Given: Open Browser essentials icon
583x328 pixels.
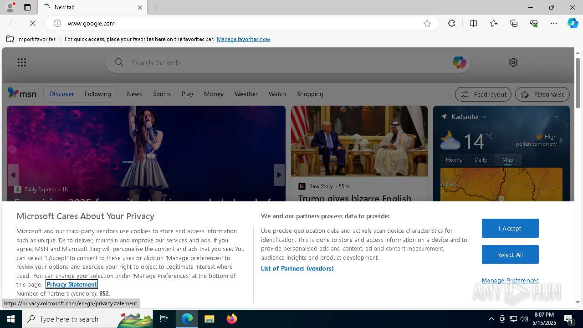Looking at the screenshot, I should (x=534, y=23).
